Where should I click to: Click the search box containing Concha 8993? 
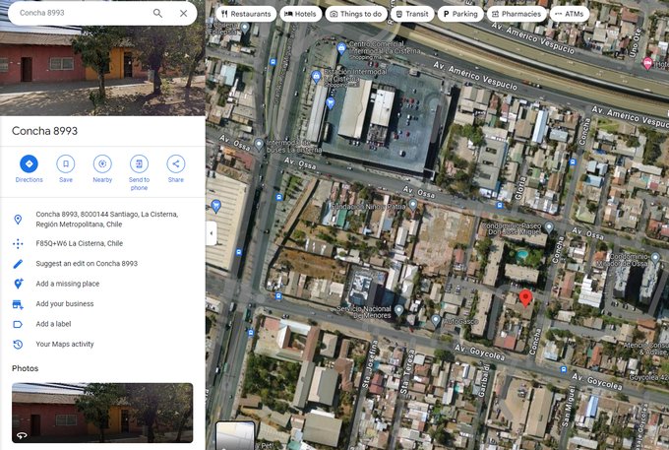click(x=79, y=14)
